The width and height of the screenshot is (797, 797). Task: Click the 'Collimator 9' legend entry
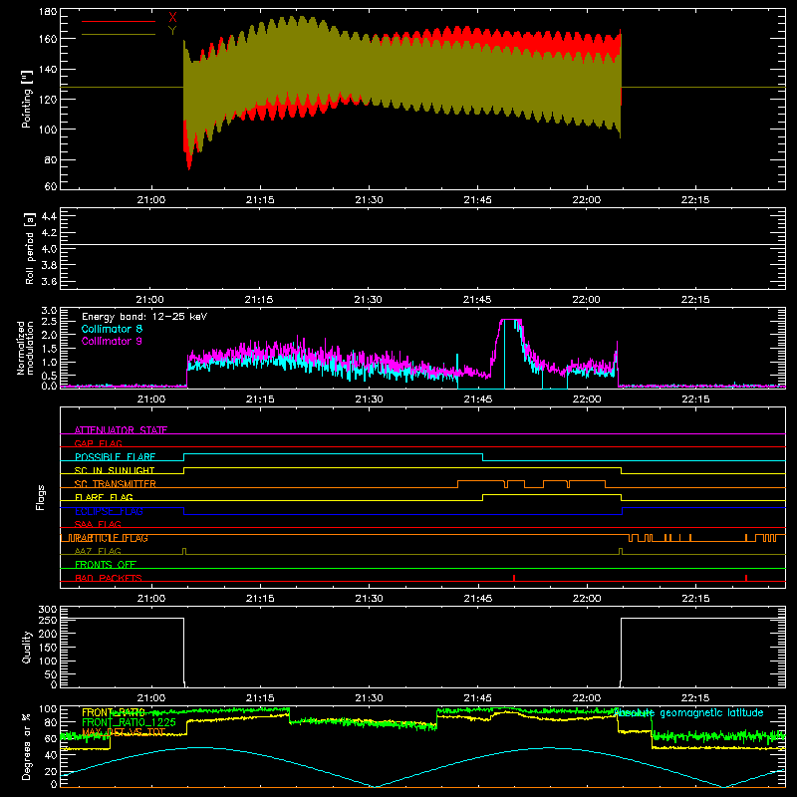pos(112,341)
